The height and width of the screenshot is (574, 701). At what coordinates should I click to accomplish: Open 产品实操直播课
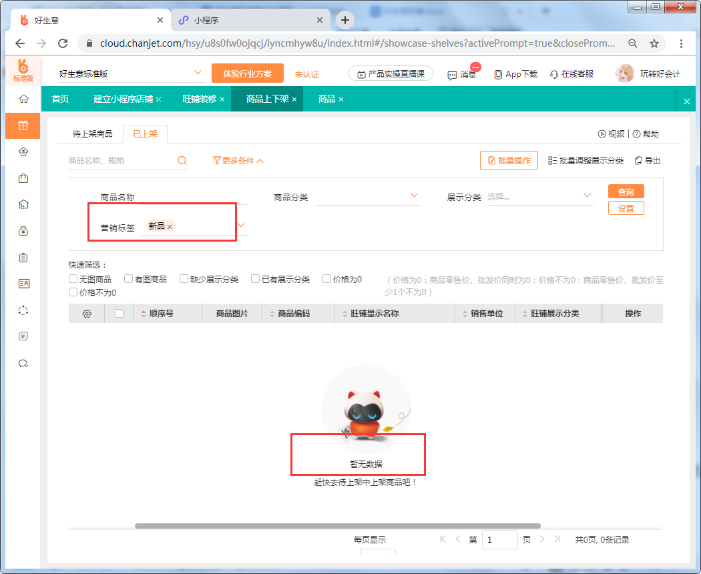[x=391, y=74]
